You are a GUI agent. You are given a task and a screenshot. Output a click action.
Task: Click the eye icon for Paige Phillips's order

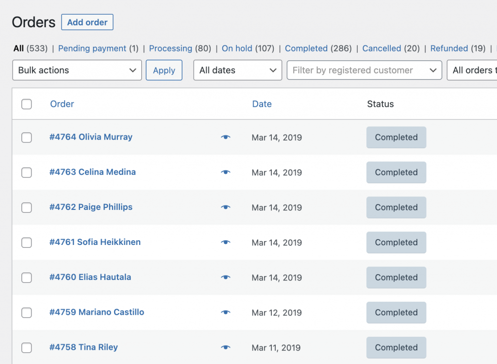click(225, 207)
